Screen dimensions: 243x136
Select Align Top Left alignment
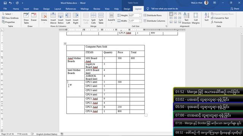pyautogui.click(x=171, y=14)
